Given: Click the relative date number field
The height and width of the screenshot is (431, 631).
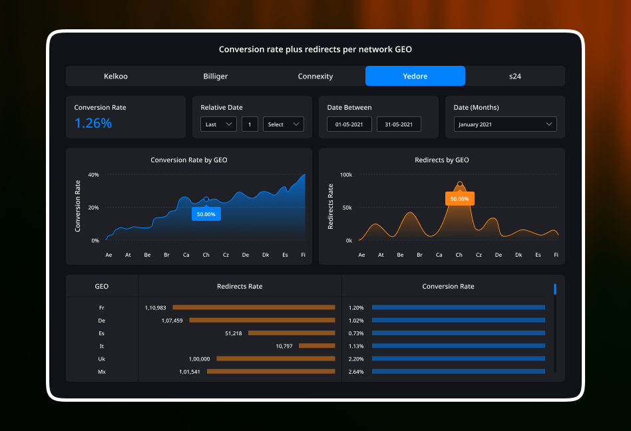Looking at the screenshot, I should [250, 124].
